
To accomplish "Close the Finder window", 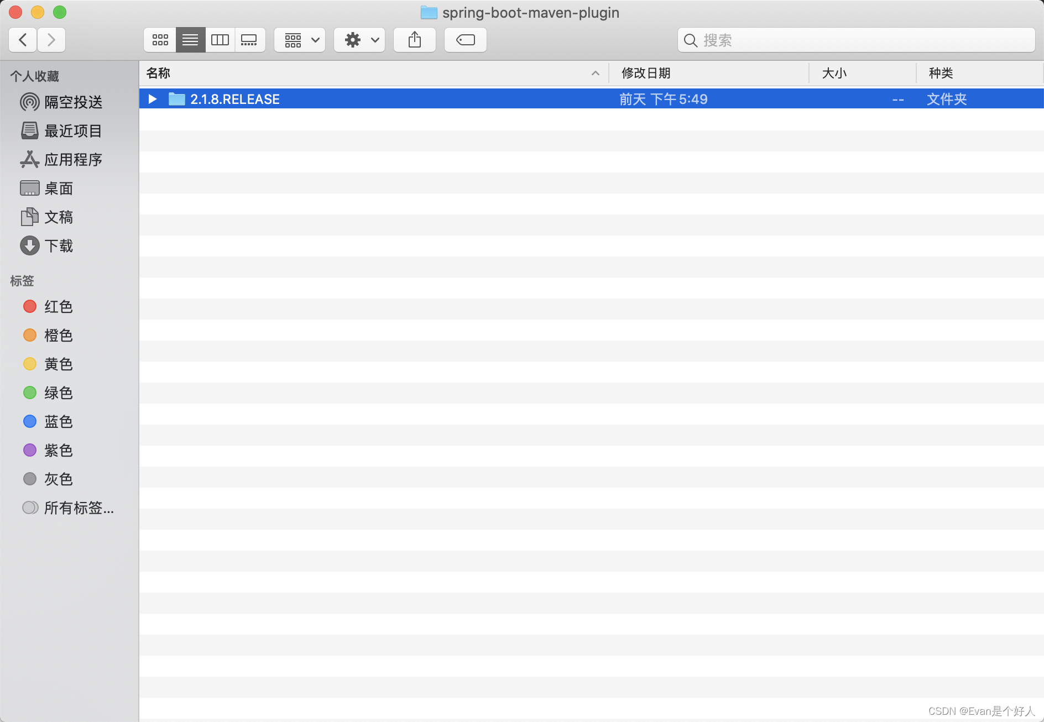I will (15, 12).
